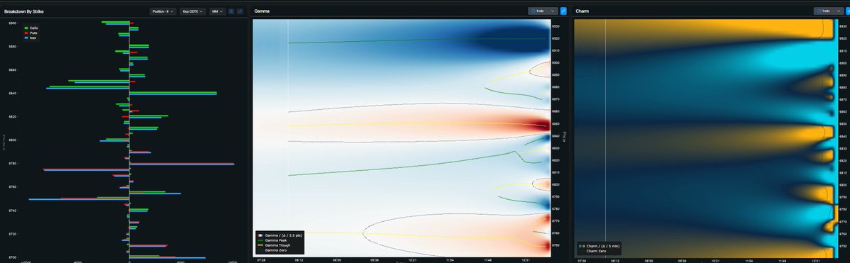Screen dimensions: 850x263
Task: Open the 1min interval dropdown in Gamma panel
Action: pos(543,11)
